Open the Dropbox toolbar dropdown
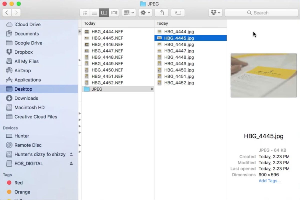300x200 pixels. pos(215,12)
